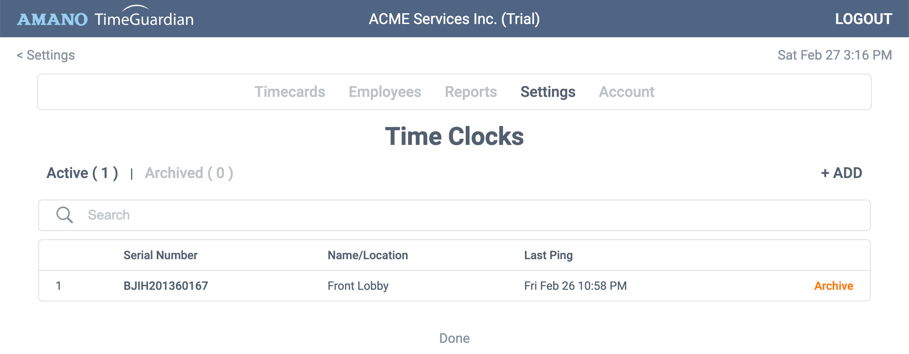Open the Reports tab
The image size is (909, 354).
tap(471, 92)
